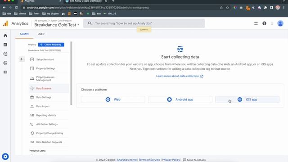Open the Terms of Service footer link

pos(149,160)
